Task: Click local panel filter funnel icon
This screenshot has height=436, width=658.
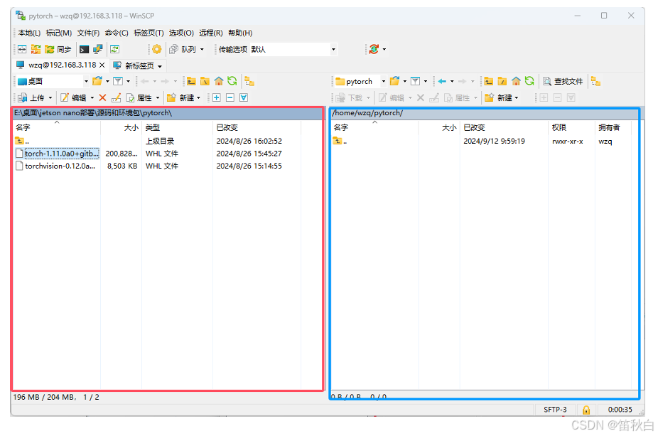Action: coord(119,81)
